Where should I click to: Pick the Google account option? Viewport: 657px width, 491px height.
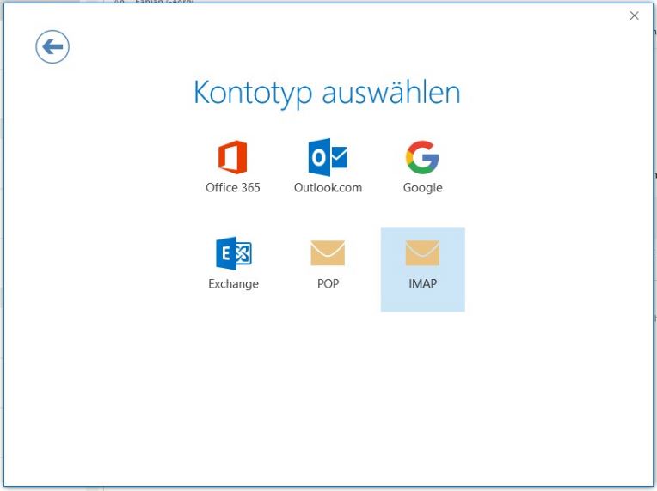422,167
